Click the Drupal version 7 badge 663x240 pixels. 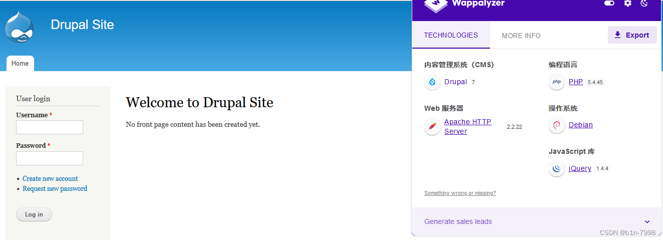point(473,82)
